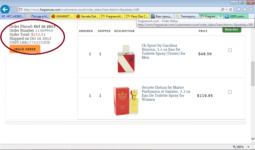Switch to the USPS.com tab
Image resolution: width=255 pixels, height=150 pixels.
(236, 16)
